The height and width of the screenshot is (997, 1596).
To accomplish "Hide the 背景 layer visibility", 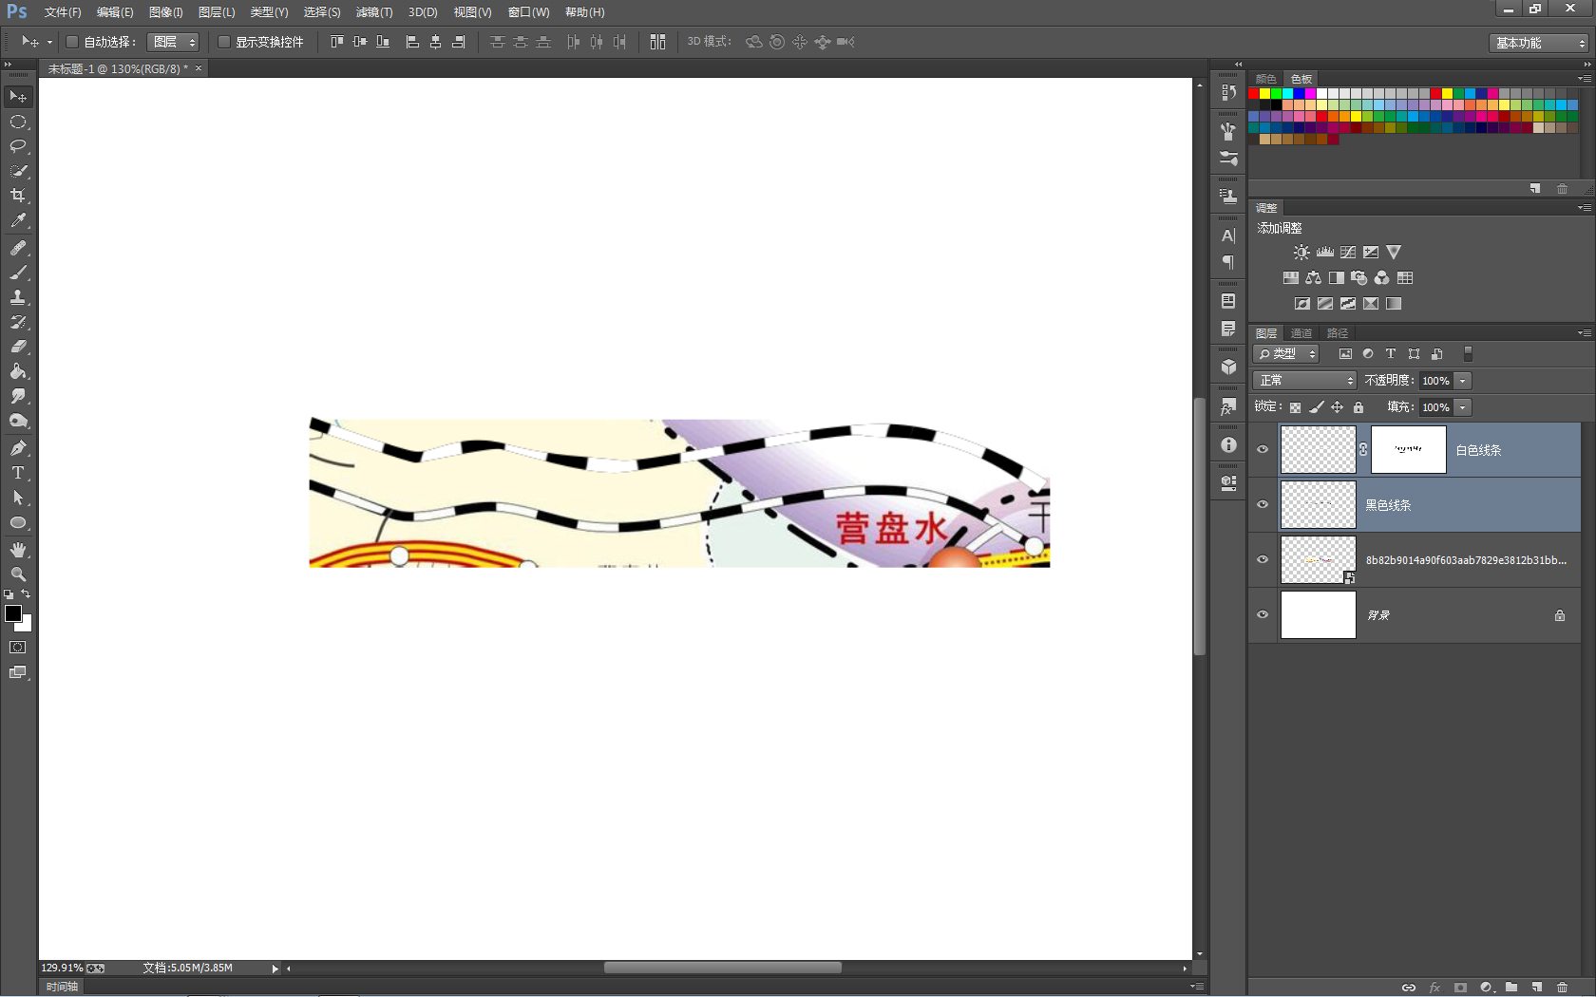I will (x=1263, y=614).
